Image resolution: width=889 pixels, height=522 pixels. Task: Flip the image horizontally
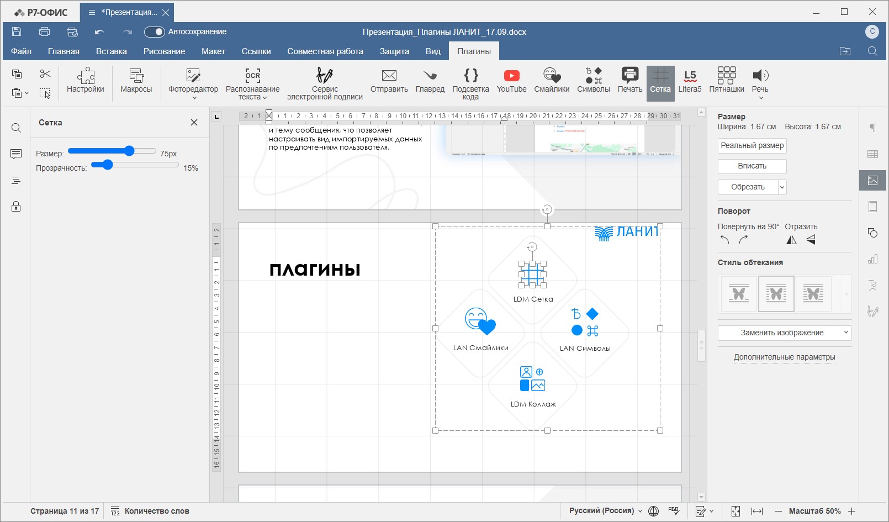[x=791, y=240]
